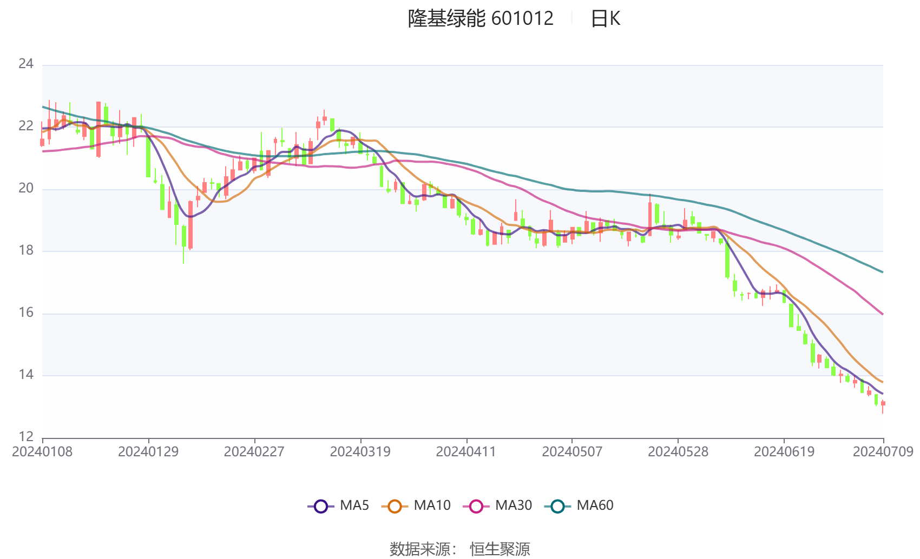Click the 数据来源 恒生聚源 source link
920x559 pixels.
coord(460,548)
